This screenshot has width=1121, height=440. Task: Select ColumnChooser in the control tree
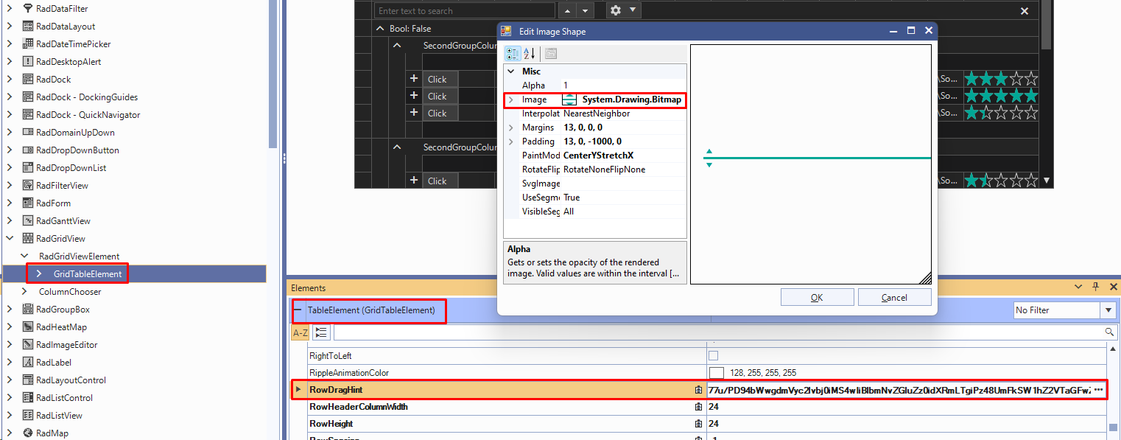click(70, 292)
